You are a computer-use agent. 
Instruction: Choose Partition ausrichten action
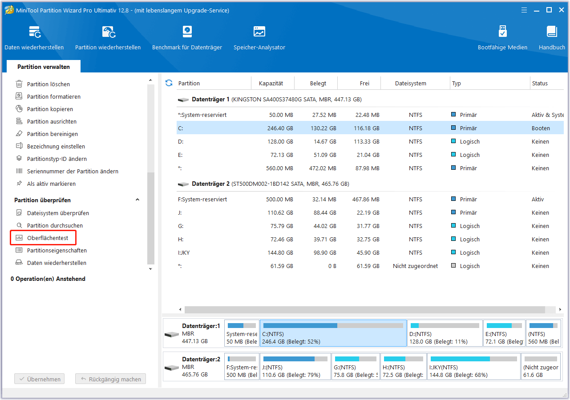point(52,121)
